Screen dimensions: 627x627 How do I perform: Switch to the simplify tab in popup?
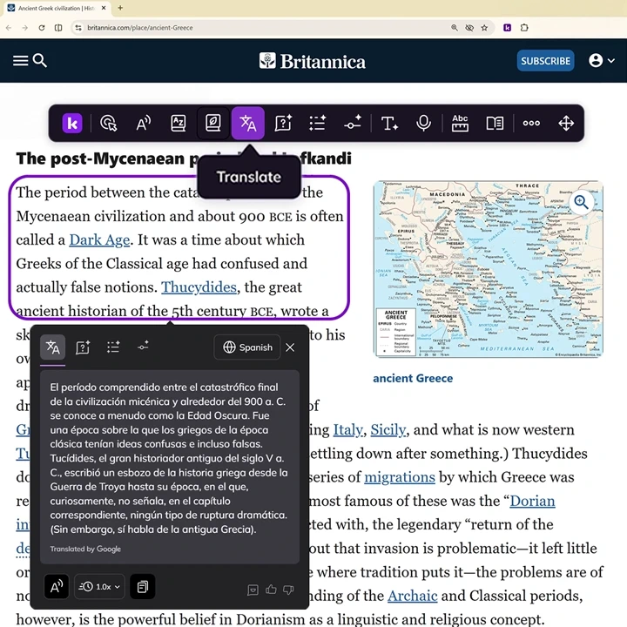[x=143, y=346]
